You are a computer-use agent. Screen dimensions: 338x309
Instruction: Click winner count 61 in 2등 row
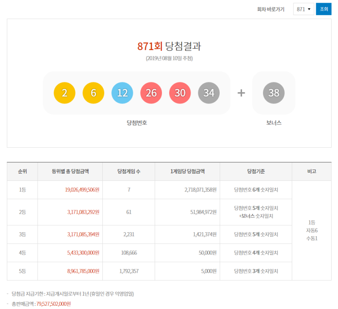pyautogui.click(x=129, y=212)
